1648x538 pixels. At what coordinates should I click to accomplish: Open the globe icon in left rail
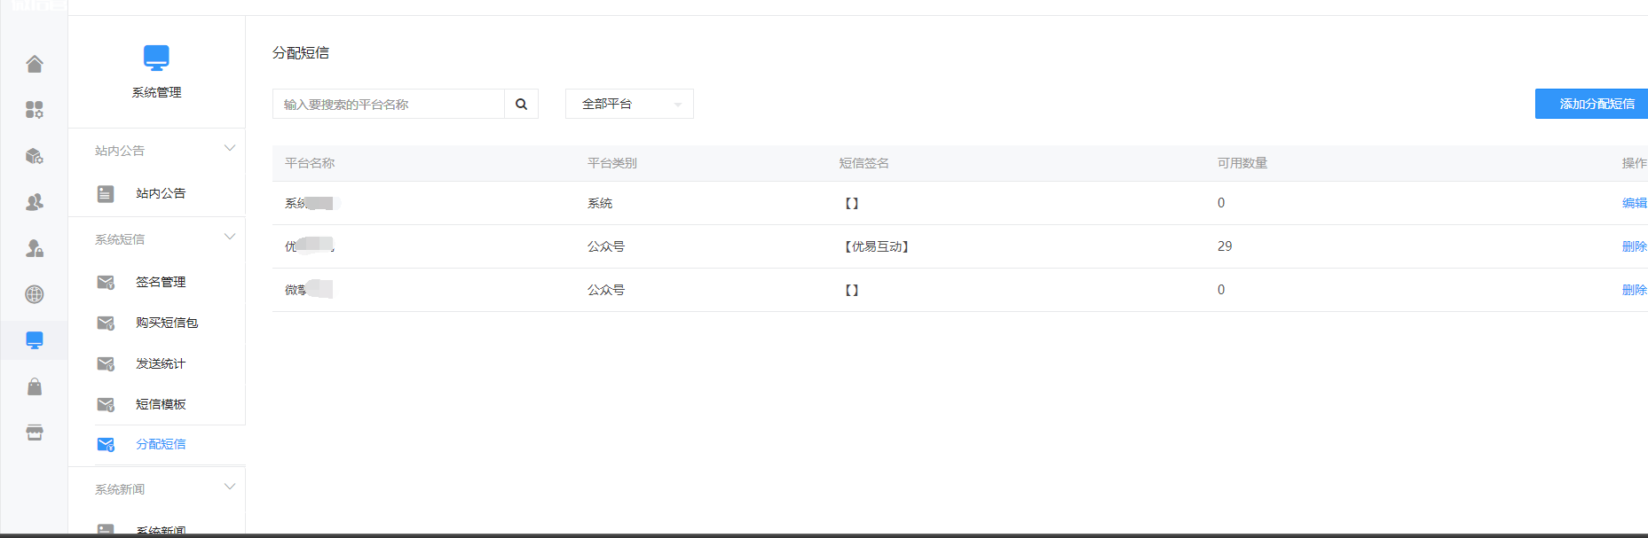pos(35,294)
